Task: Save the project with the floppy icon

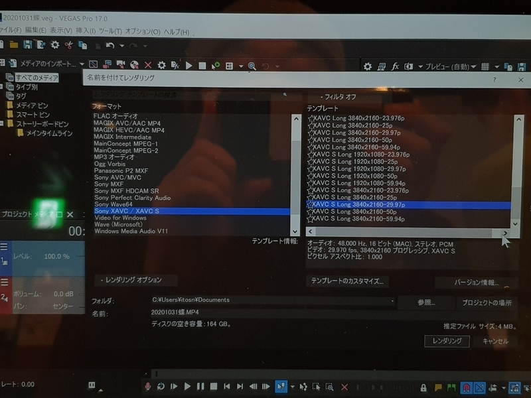Action: (27, 44)
